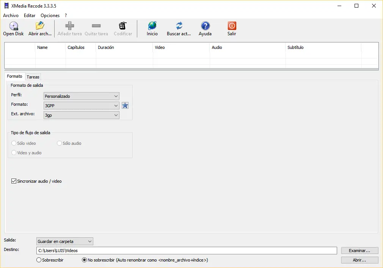This screenshot has width=383, height=268.
Task: Click the Codificar encode icon
Action: (x=122, y=26)
